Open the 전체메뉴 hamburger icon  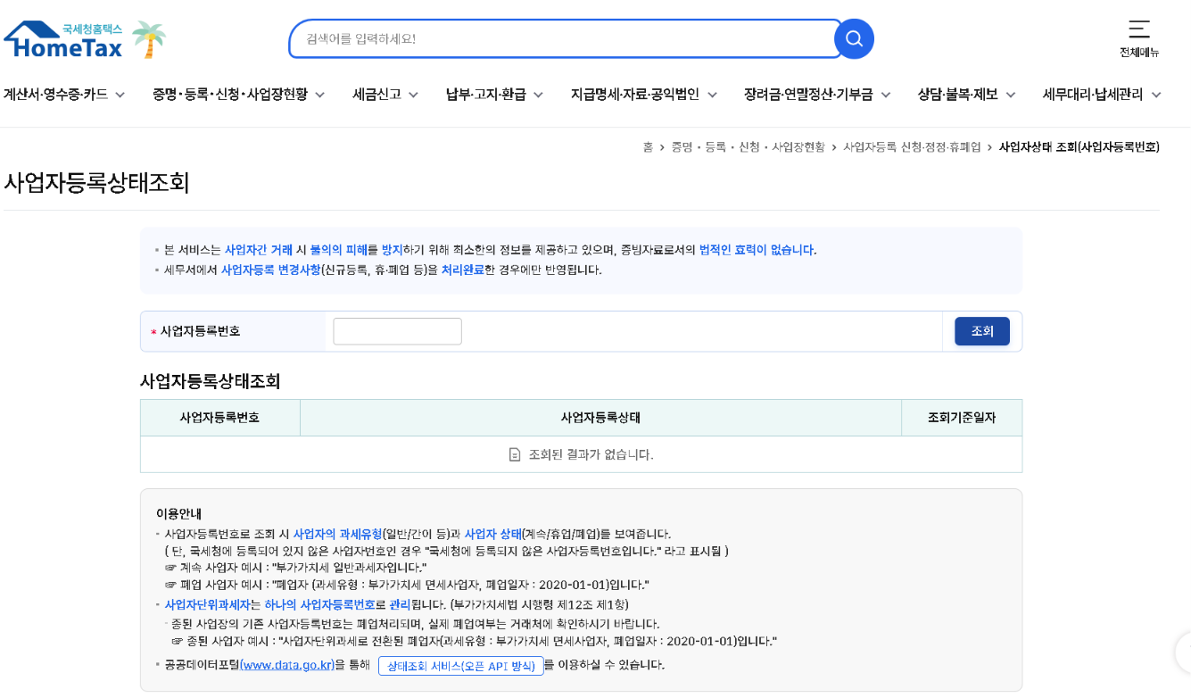coord(1139,29)
